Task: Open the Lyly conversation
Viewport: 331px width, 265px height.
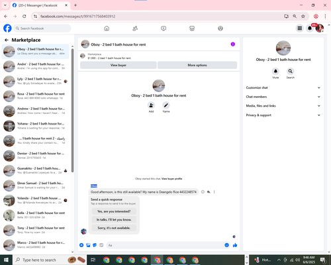Action: (35, 81)
